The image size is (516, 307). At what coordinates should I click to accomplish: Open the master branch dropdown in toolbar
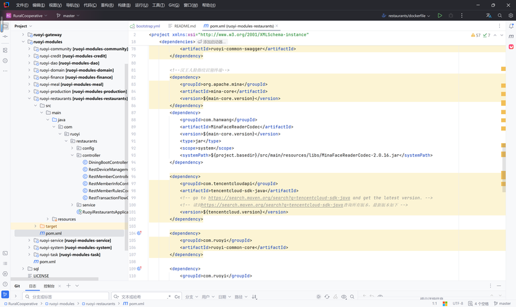tap(68, 15)
